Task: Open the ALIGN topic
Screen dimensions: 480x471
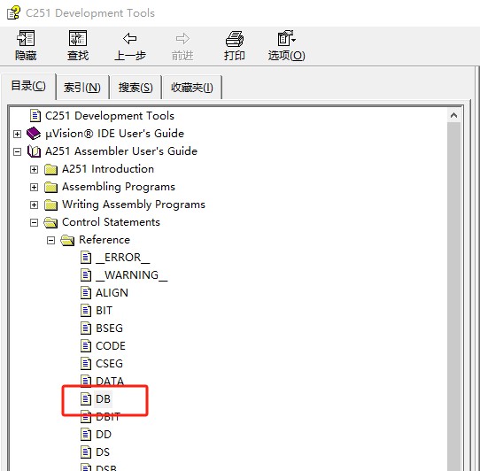Action: (112, 293)
